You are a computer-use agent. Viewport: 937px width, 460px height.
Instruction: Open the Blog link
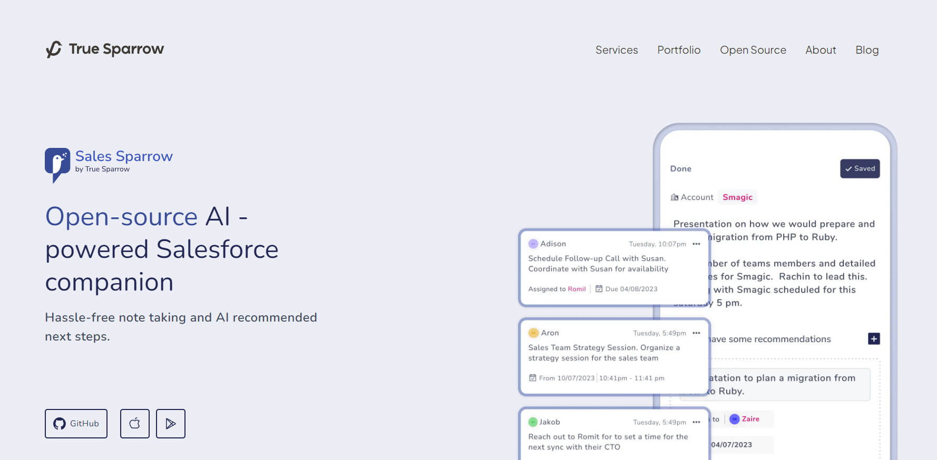click(867, 50)
